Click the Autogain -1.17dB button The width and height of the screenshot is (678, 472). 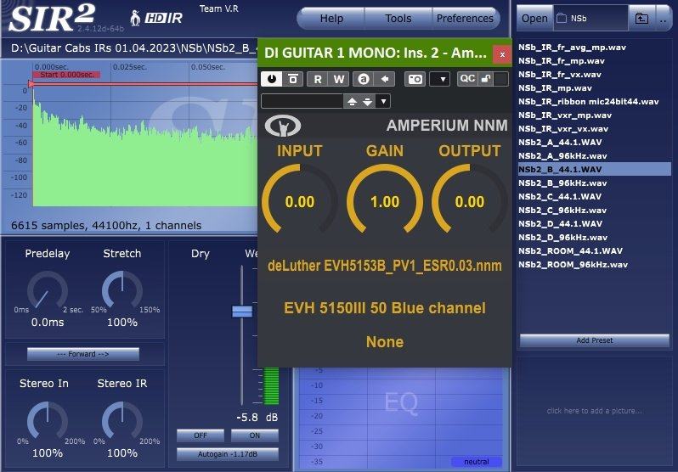pyautogui.click(x=228, y=454)
